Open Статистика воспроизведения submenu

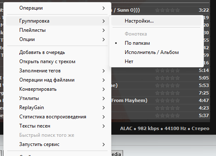pyautogui.click(x=57, y=117)
